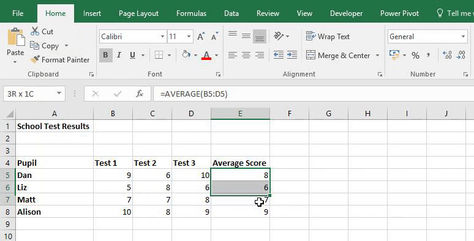Click the Cut scissors icon
This screenshot has height=241, width=474.
click(x=35, y=31)
